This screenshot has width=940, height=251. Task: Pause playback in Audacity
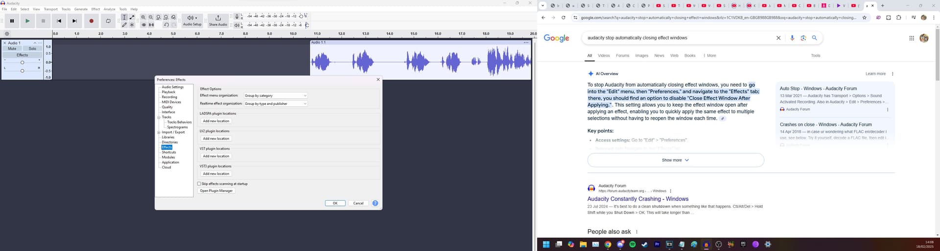click(x=12, y=21)
